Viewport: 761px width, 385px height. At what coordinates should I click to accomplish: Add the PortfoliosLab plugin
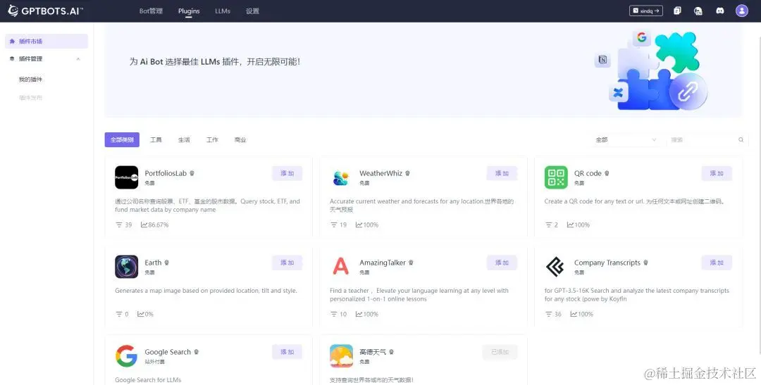(287, 173)
